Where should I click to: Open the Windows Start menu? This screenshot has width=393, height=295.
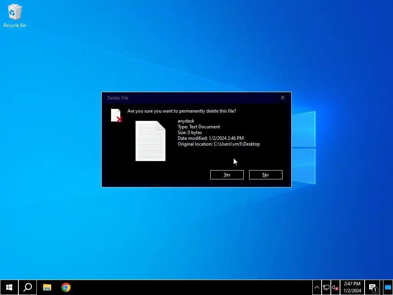coord(9,287)
